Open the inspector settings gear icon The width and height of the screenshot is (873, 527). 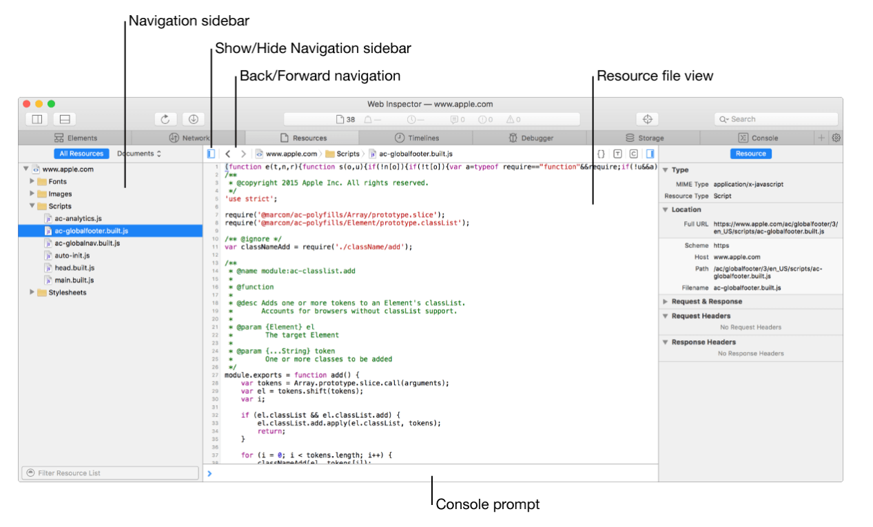[x=836, y=138]
